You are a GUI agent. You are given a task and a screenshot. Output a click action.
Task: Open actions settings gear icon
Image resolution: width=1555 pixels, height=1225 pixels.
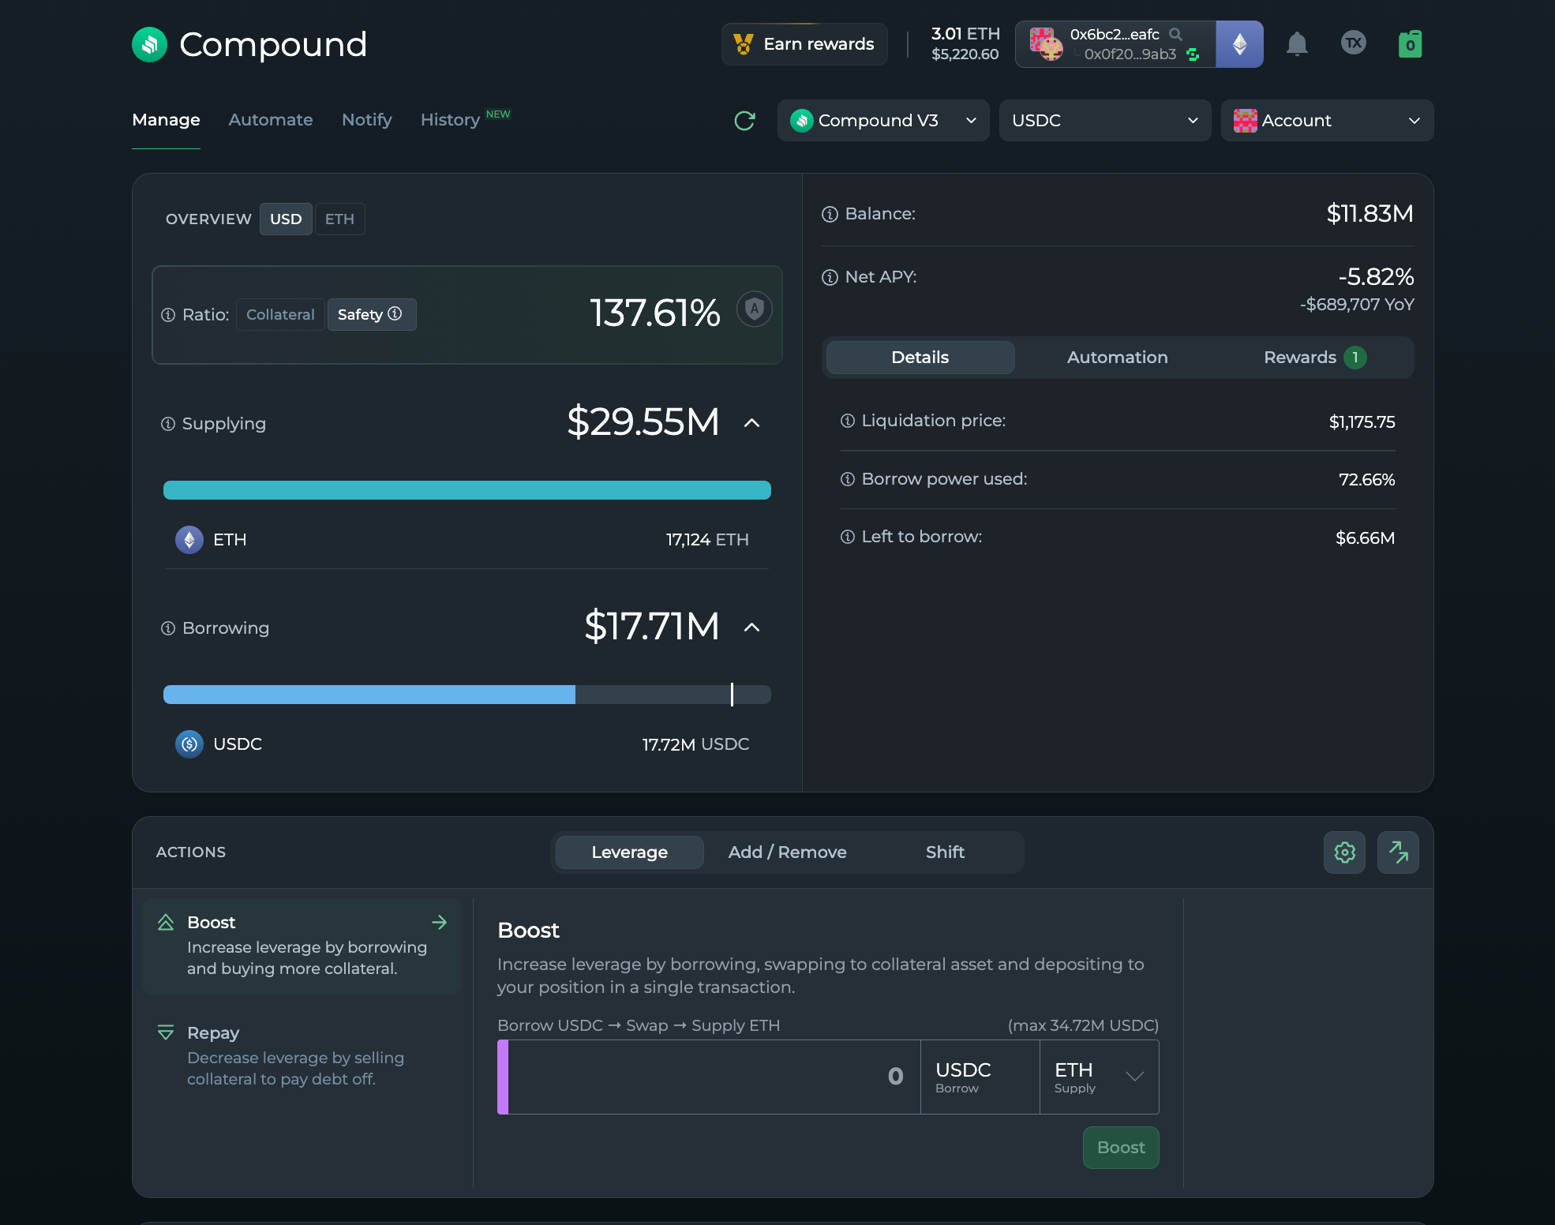click(x=1344, y=852)
